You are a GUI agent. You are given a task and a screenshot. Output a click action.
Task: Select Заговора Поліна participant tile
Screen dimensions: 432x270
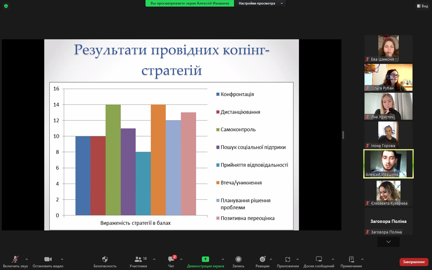coord(388,221)
